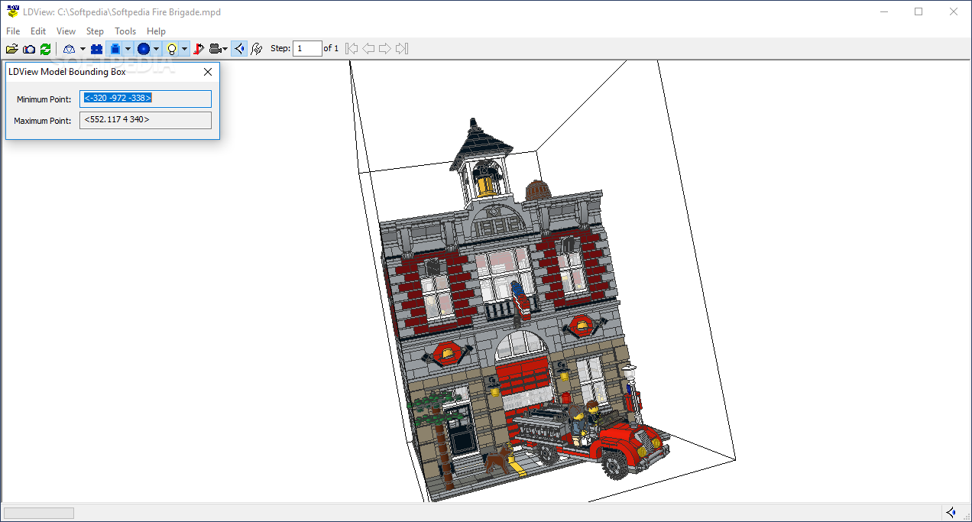
Task: Close the LDView Model Bounding Box dialog
Action: point(208,72)
